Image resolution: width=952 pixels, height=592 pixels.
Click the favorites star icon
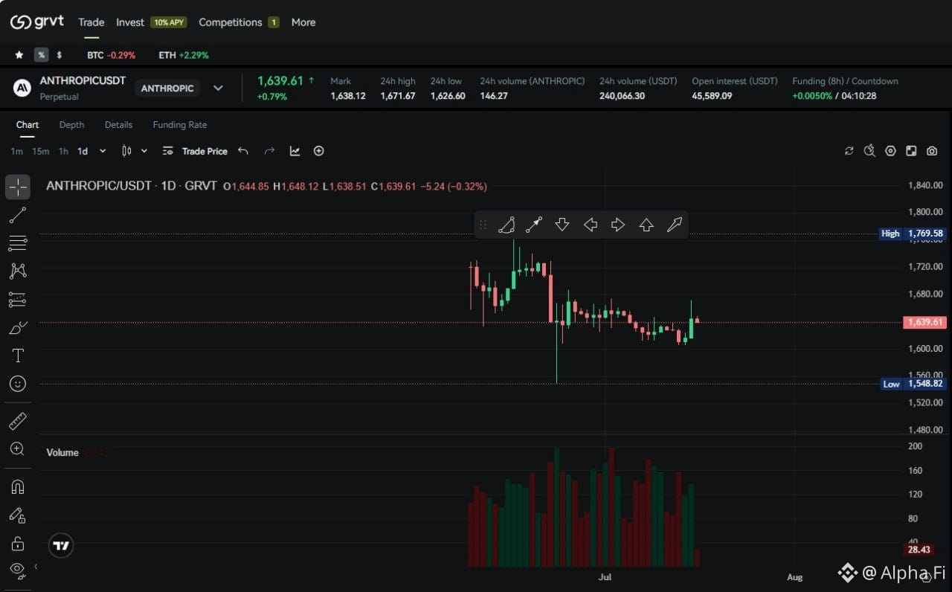pos(19,55)
